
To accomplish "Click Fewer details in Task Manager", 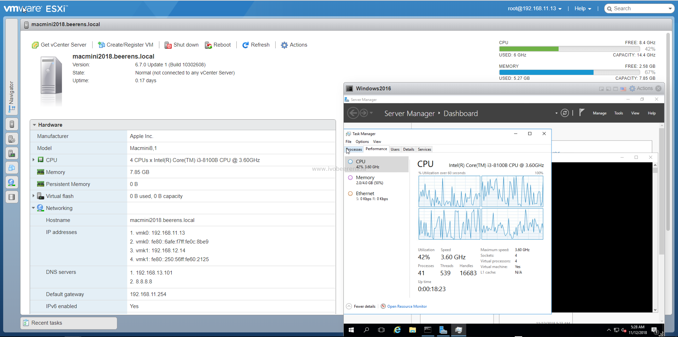I will 361,306.
